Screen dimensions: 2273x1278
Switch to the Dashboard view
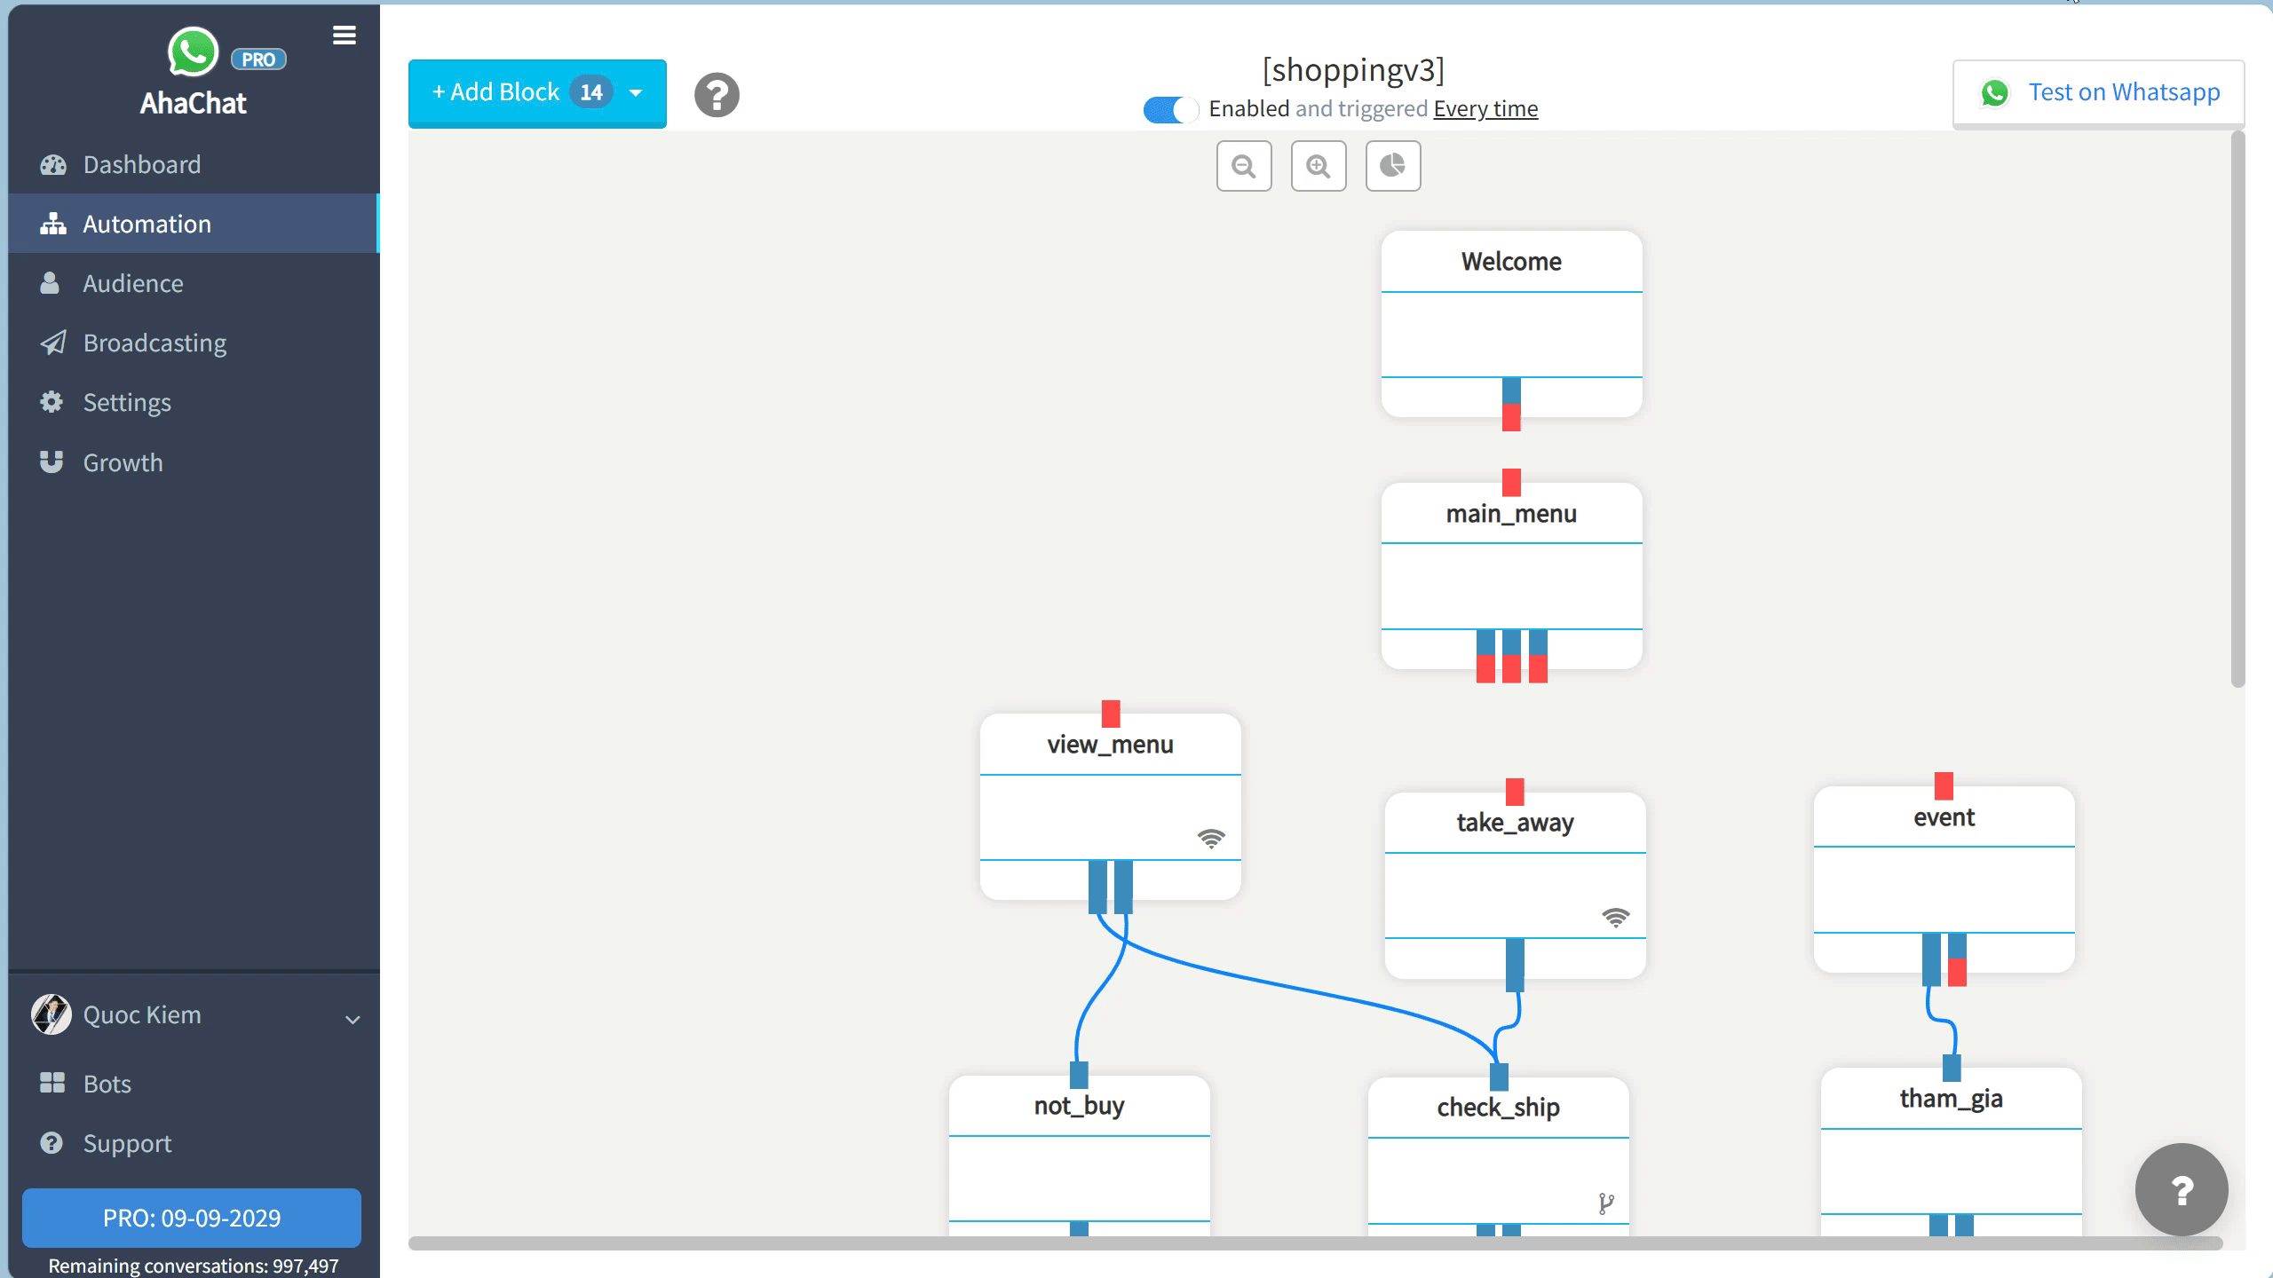[142, 163]
